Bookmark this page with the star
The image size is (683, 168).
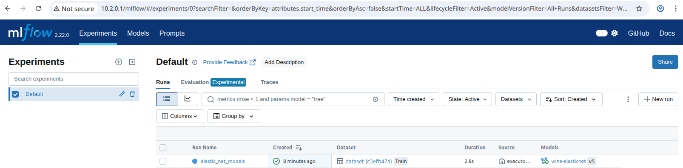pos(639,8)
